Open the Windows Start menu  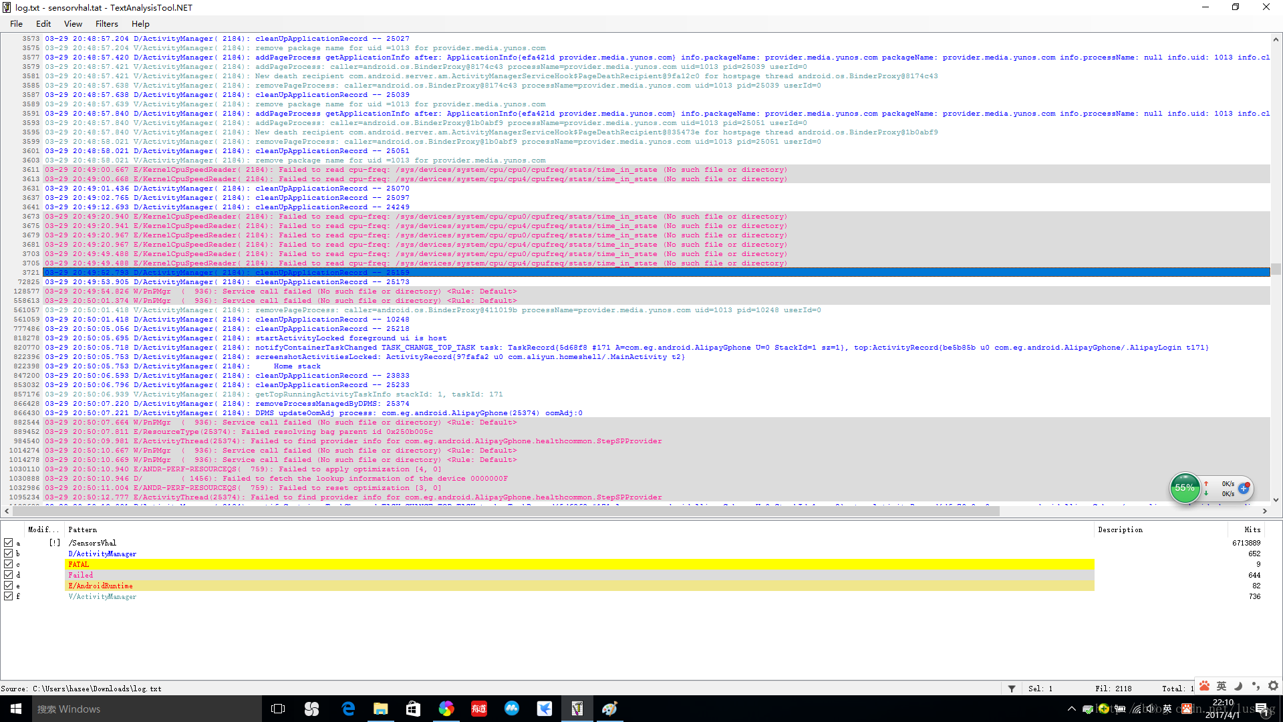click(x=16, y=709)
